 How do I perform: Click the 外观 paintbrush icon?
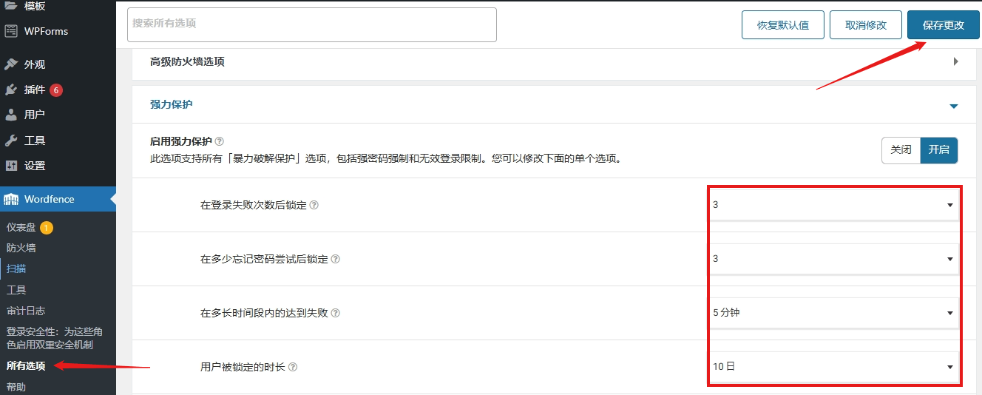pos(11,64)
